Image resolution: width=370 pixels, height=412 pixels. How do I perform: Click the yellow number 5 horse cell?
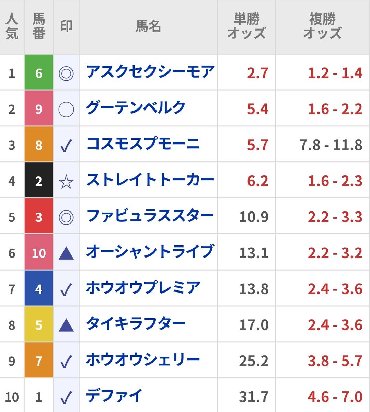(39, 325)
